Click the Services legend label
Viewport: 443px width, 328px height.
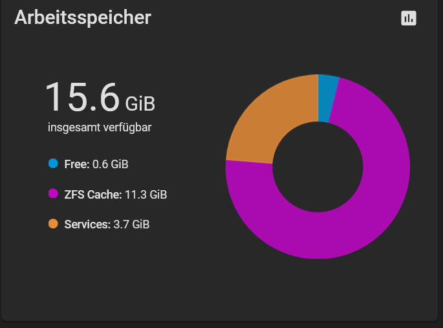87,224
